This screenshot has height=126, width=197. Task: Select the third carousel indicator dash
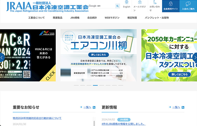pyautogui.click(x=89, y=85)
